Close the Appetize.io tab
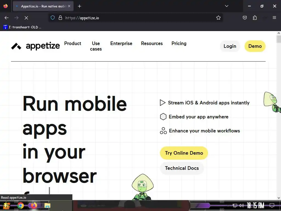 (x=69, y=6)
